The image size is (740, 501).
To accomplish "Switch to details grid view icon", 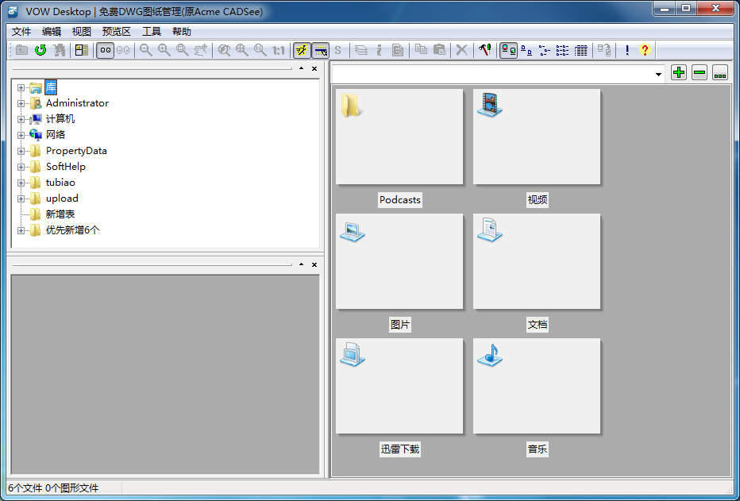I will pos(581,50).
